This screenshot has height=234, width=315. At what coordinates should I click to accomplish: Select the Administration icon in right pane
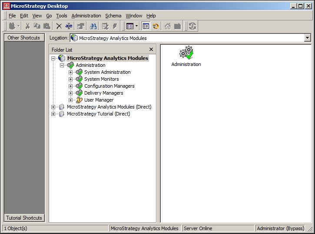tap(186, 53)
